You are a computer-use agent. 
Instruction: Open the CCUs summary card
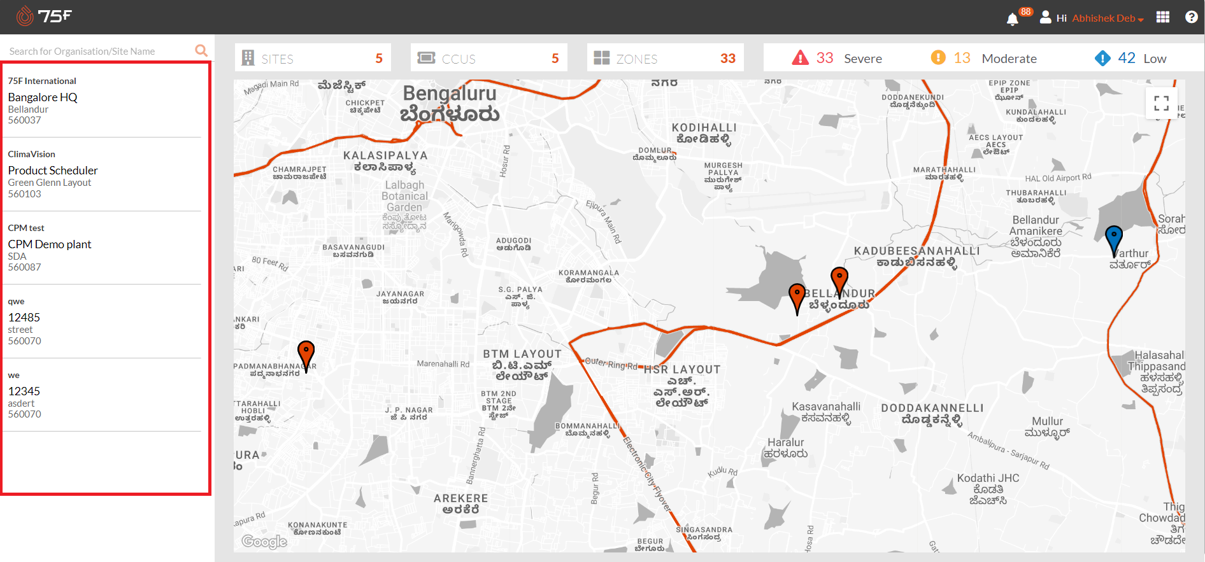(x=488, y=59)
